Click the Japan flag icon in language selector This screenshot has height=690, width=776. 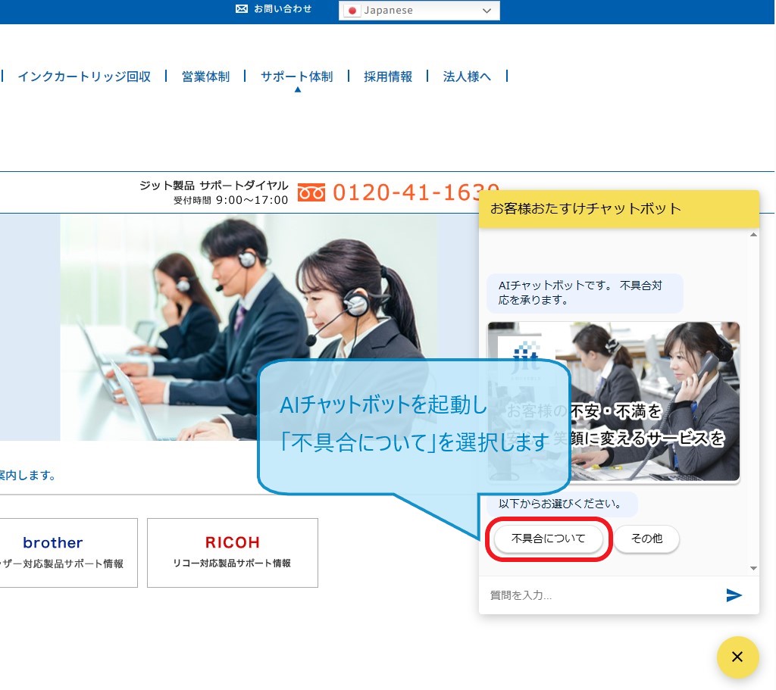[x=352, y=11]
